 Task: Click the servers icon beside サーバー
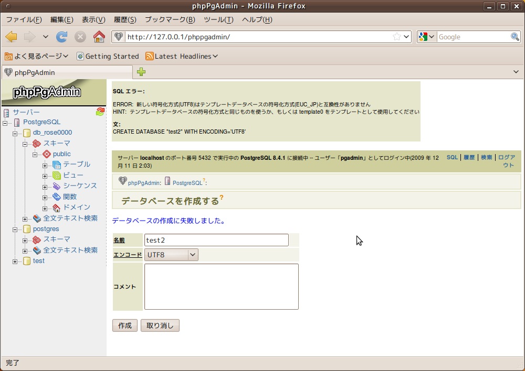pyautogui.click(x=6, y=113)
